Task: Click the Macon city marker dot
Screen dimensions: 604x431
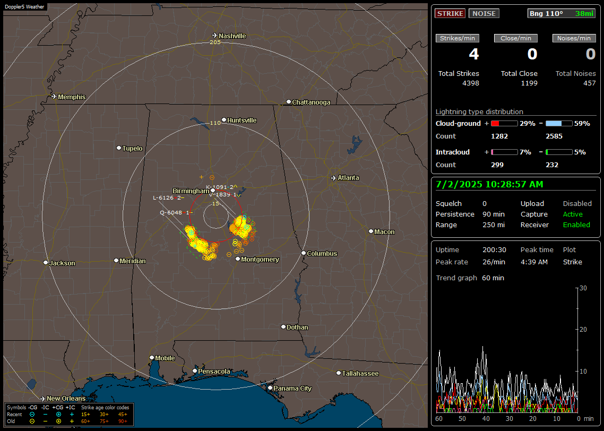Action: point(371,231)
